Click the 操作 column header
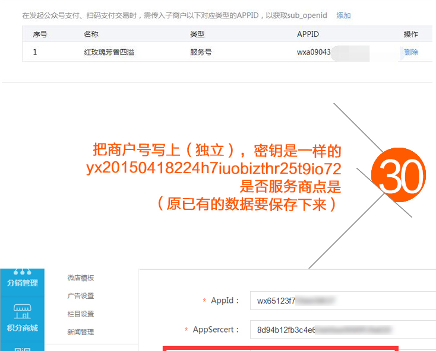Viewport: 436px width, 351px height. point(411,34)
